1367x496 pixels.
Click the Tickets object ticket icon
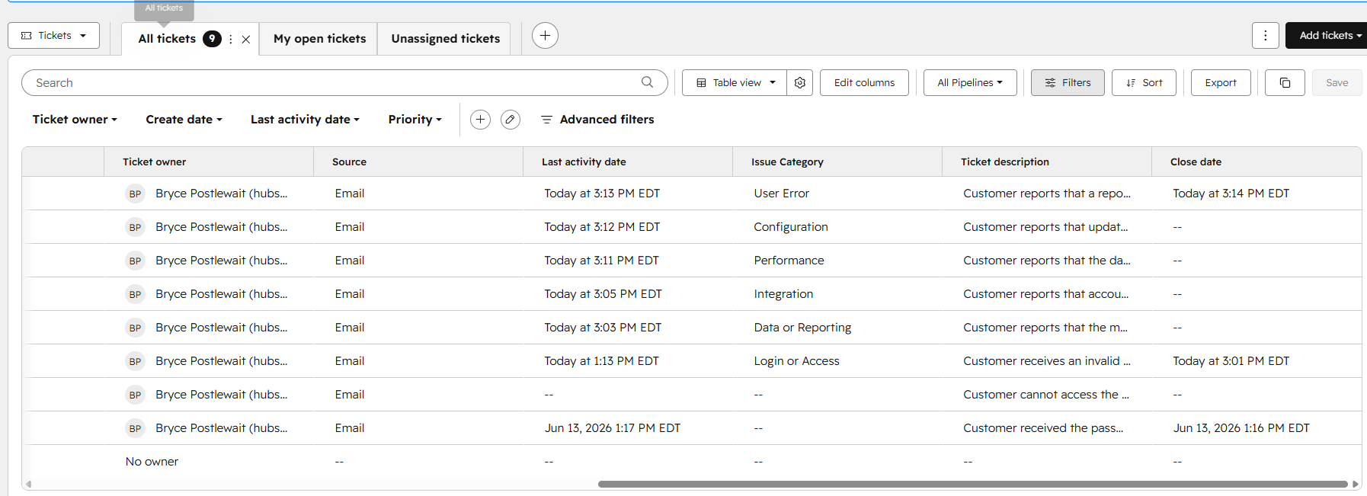pyautogui.click(x=27, y=36)
